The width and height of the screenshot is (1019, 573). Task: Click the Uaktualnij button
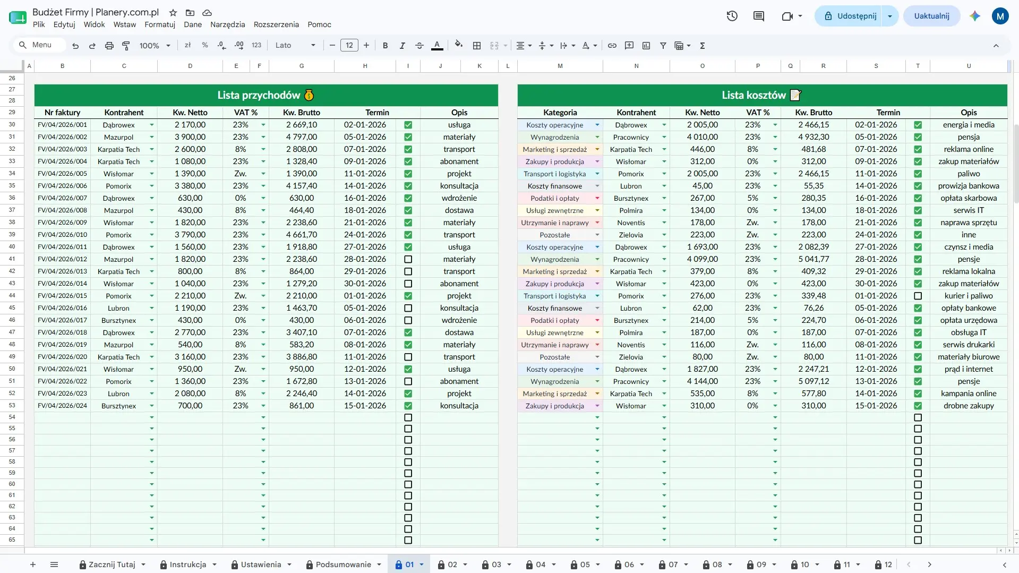931,16
